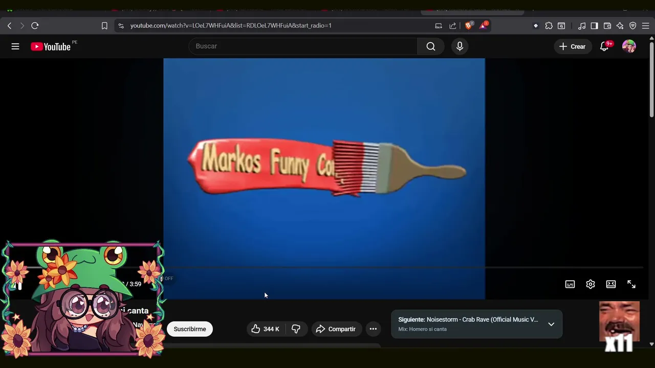Open more actions three-dot menu

tap(373, 329)
